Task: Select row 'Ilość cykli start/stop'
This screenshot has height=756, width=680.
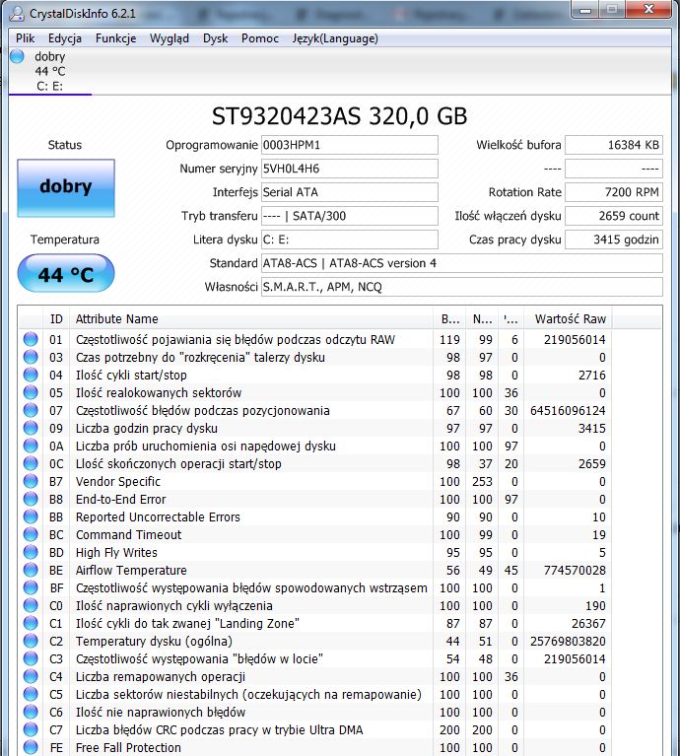Action: pyautogui.click(x=315, y=376)
